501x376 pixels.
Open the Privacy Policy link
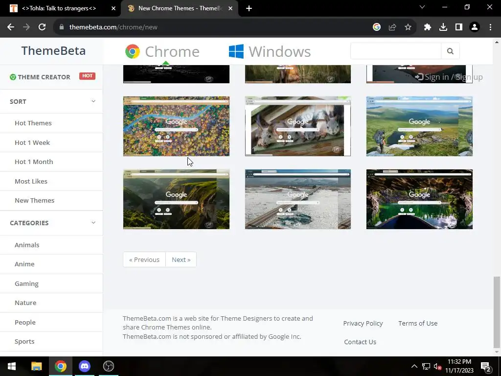363,323
